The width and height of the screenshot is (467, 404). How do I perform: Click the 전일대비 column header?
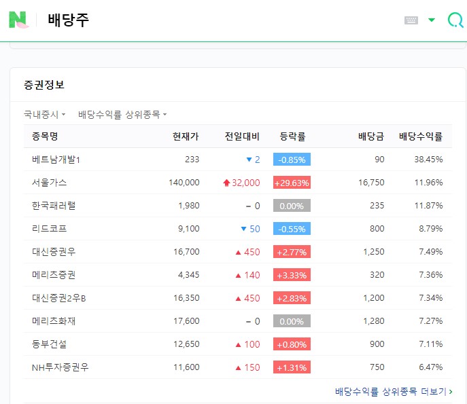(x=242, y=136)
